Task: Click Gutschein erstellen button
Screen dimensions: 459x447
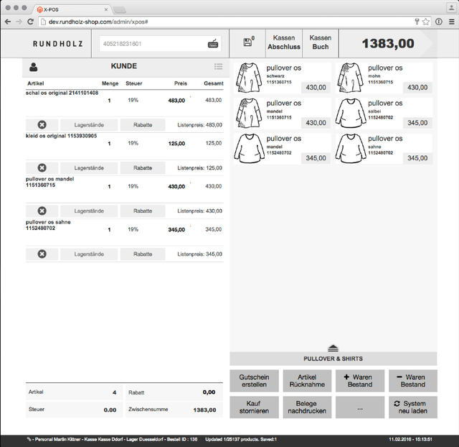Action: pos(254,380)
